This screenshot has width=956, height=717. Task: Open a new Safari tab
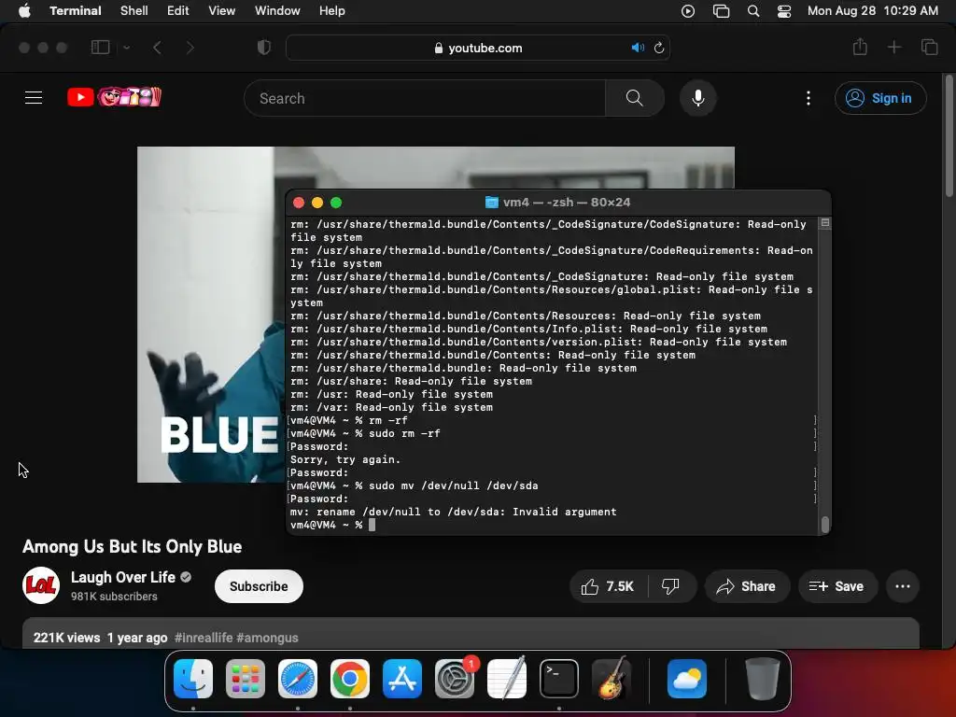[x=893, y=47]
